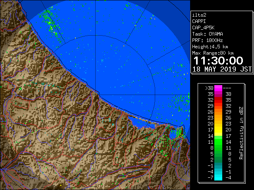Click the cyan -7 dBZ color swatch
Screen dimensions: 254x190
218,177
